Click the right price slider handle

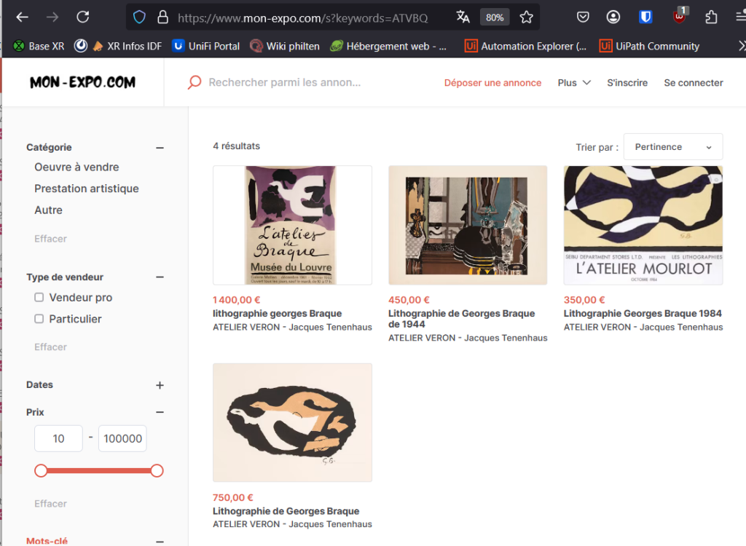tap(157, 471)
